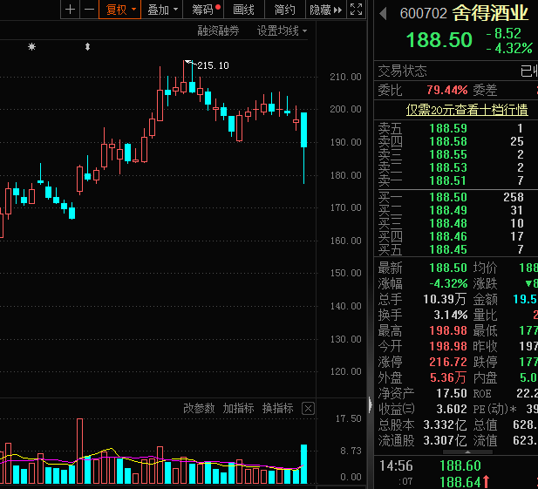The image size is (538, 489).
Task: Toggle the 隐藏 hide panel option
Action: (x=323, y=10)
